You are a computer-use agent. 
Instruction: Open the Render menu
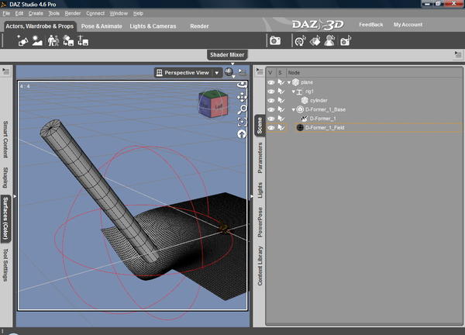pos(72,13)
